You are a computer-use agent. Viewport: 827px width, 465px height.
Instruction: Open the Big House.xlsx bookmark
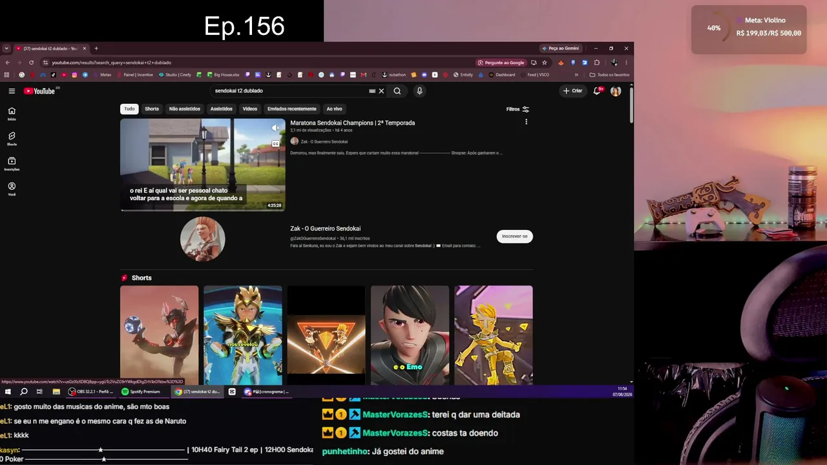[222, 75]
